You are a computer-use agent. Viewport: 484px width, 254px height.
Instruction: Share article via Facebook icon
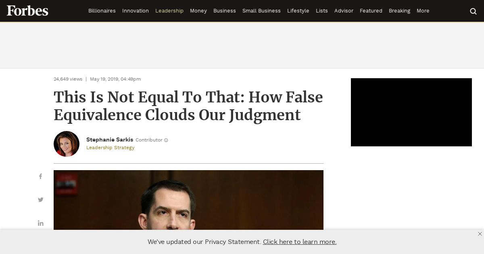(40, 177)
